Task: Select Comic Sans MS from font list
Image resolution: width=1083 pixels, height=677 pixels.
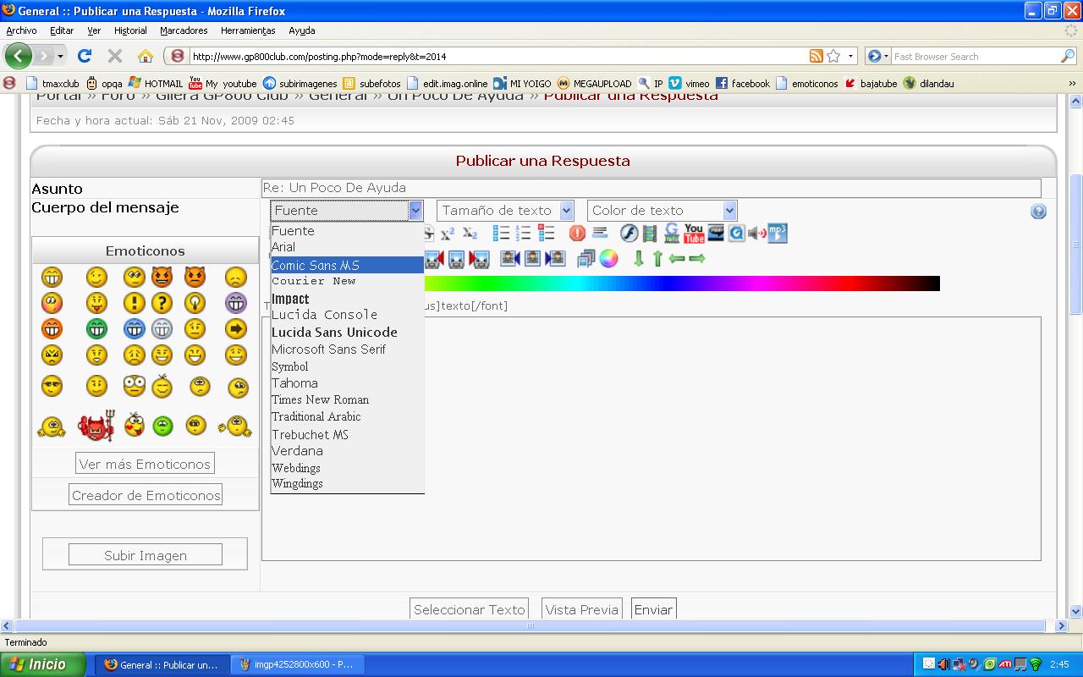Action: tap(316, 266)
